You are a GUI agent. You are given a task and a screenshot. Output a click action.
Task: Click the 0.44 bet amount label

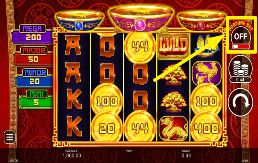[x=240, y=80]
